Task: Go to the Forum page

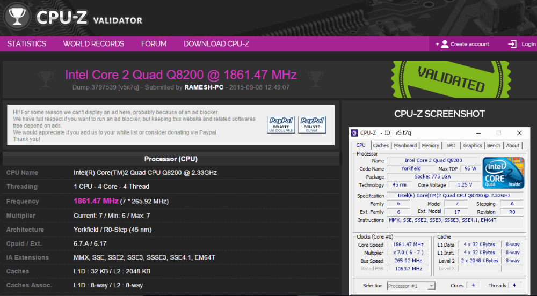Action: pos(154,44)
